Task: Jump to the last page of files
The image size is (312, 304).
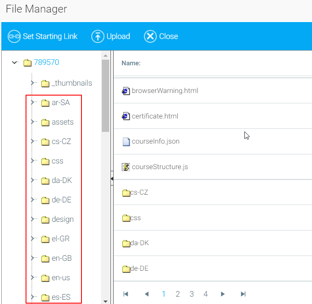Action: point(243,294)
